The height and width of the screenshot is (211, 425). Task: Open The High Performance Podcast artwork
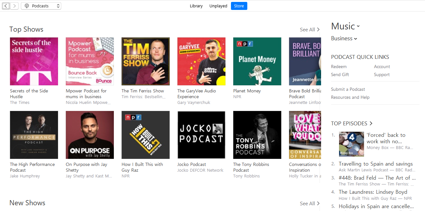click(34, 135)
